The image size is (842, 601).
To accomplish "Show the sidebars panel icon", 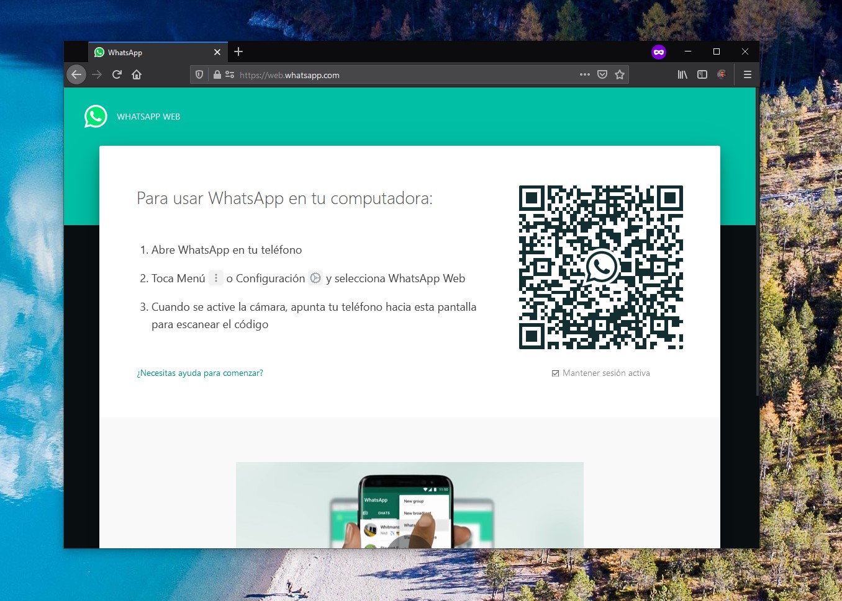I will [702, 74].
